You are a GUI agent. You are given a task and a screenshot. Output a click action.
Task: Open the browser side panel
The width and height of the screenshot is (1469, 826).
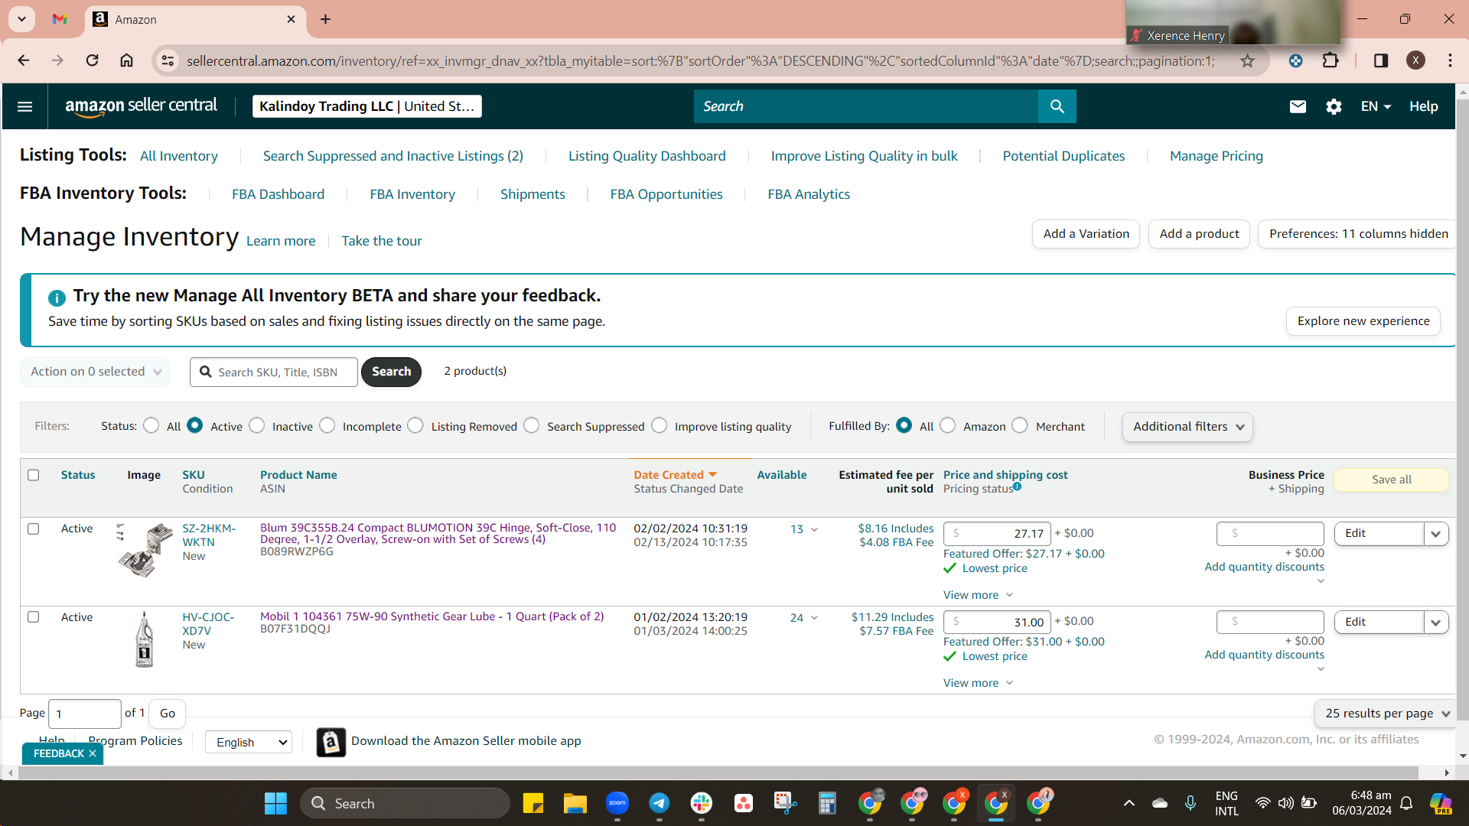coord(1380,60)
